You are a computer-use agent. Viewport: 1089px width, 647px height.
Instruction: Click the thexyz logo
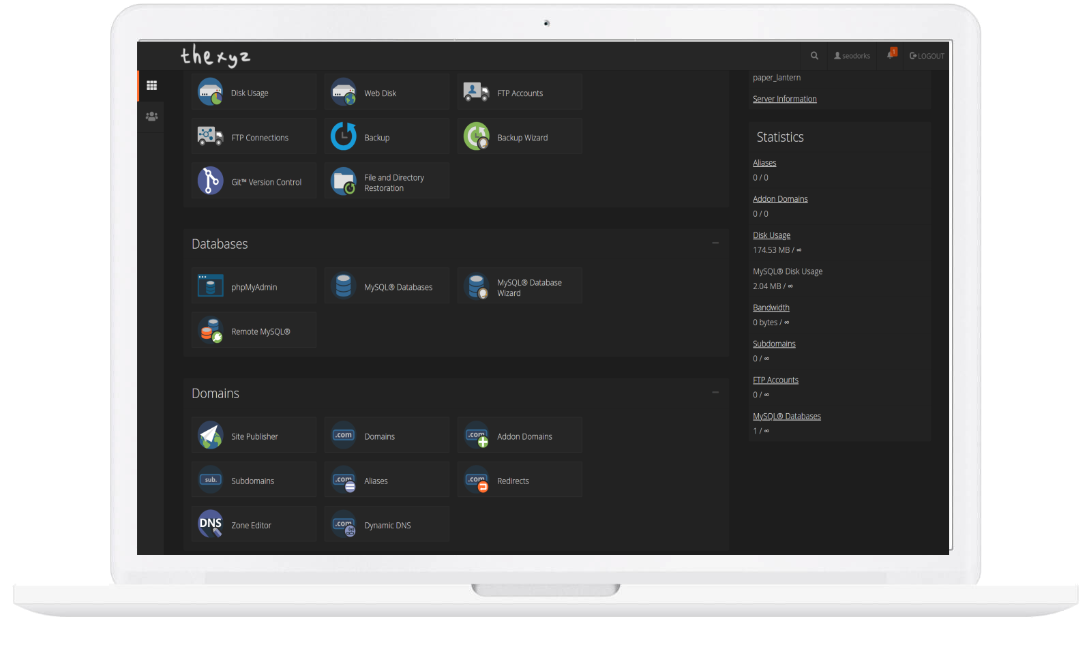tap(215, 56)
